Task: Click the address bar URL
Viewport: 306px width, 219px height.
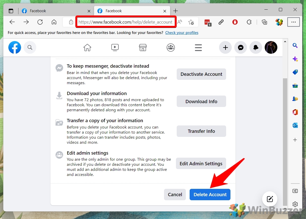Action: point(125,22)
